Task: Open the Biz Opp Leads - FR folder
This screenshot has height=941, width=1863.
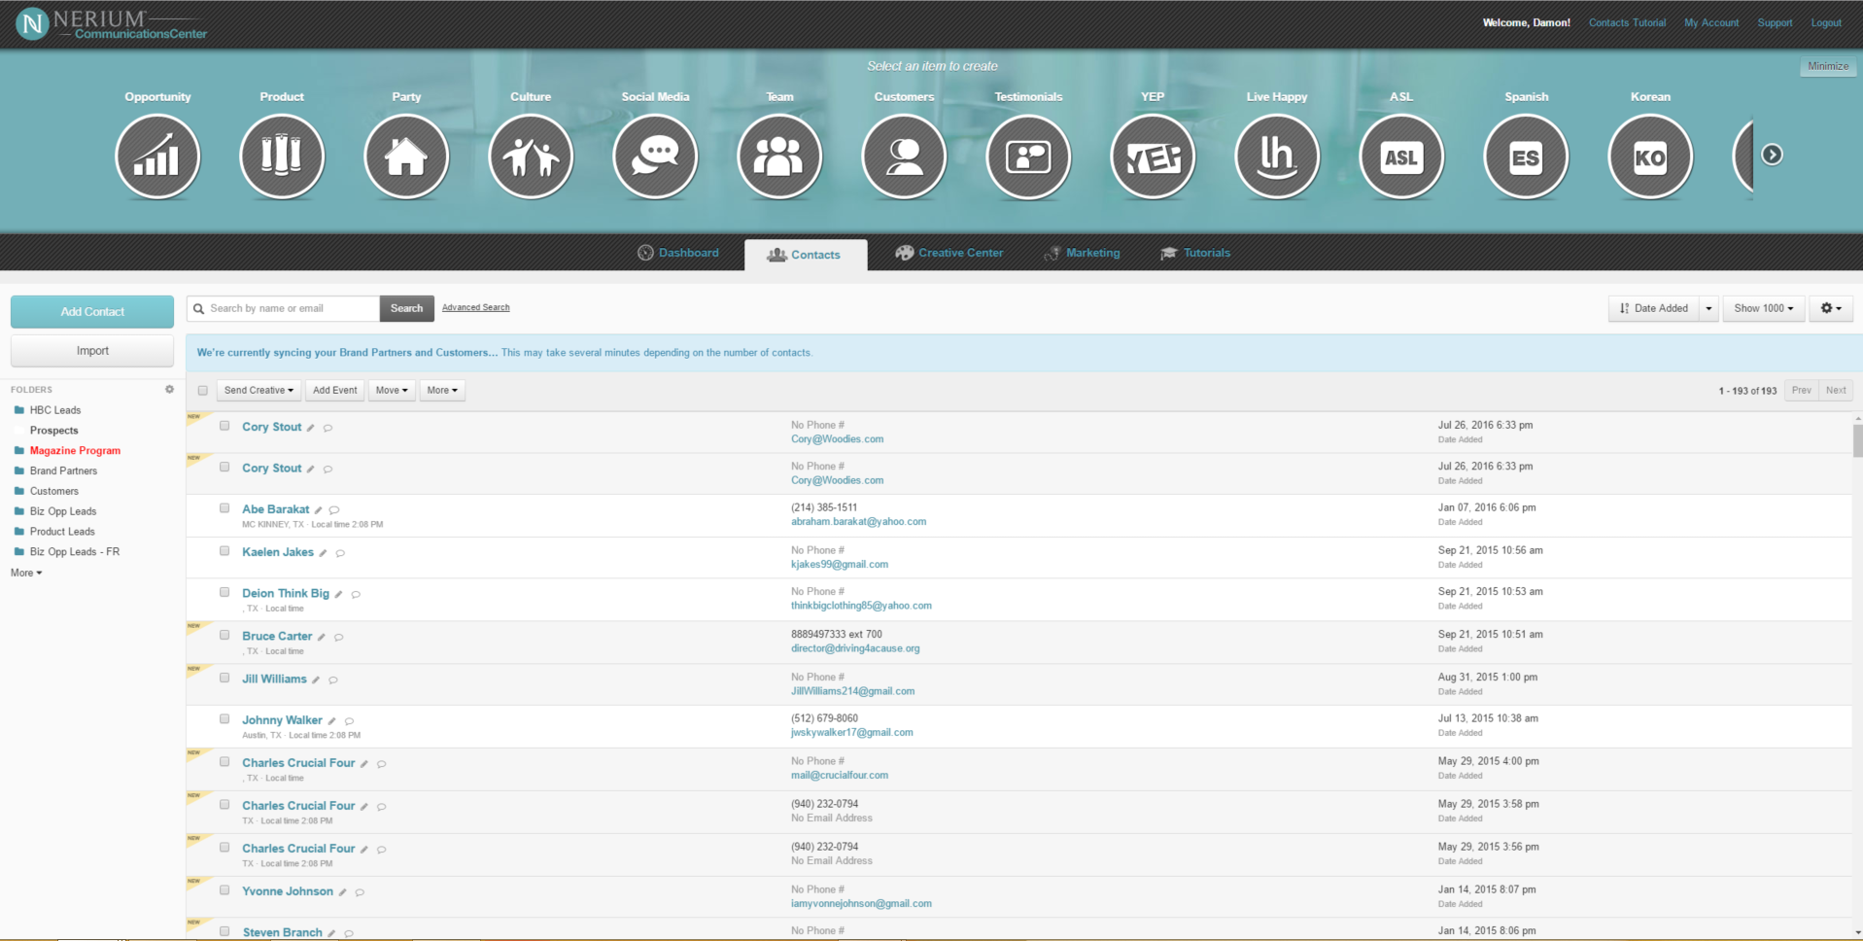Action: tap(74, 552)
